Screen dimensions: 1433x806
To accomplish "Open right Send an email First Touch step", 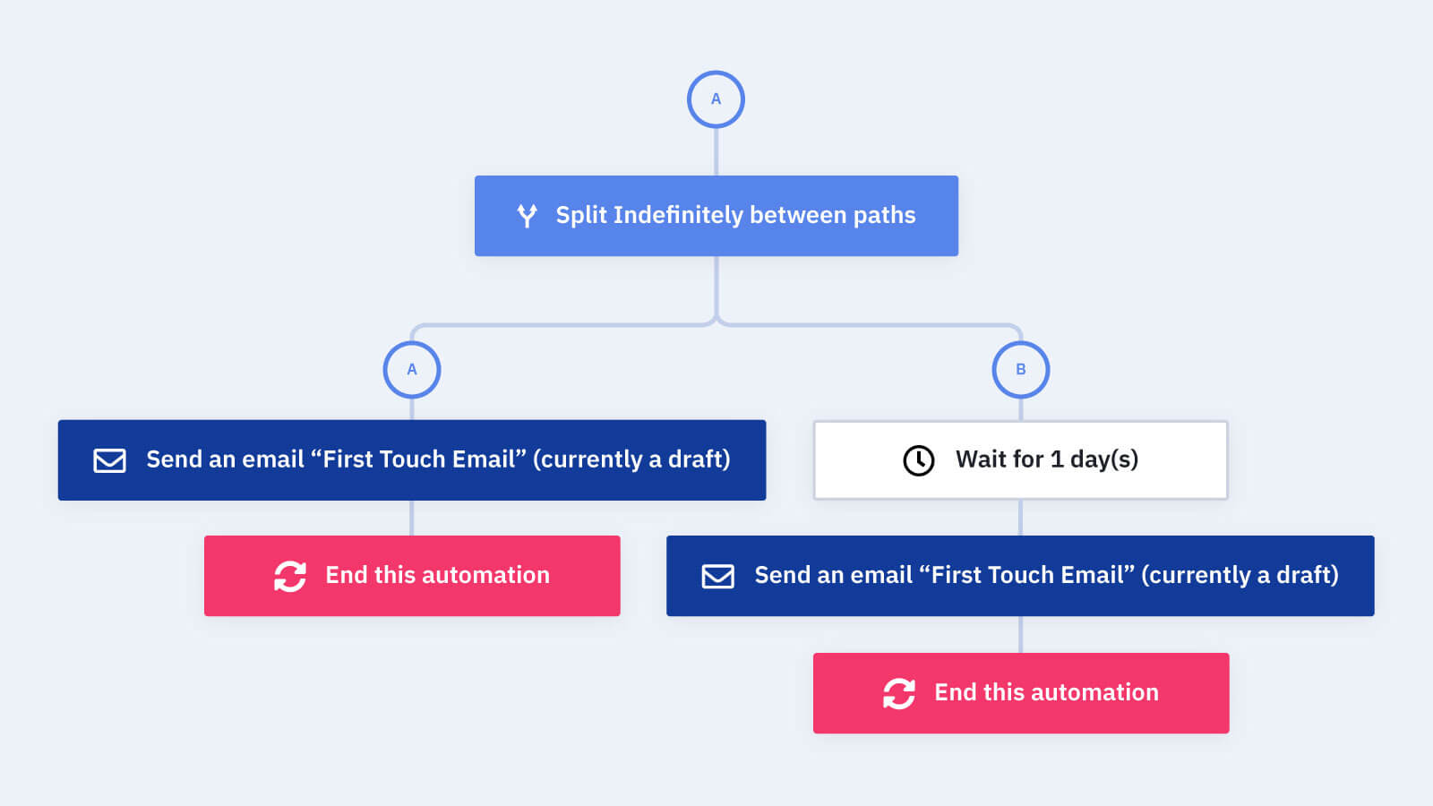I will [1020, 576].
